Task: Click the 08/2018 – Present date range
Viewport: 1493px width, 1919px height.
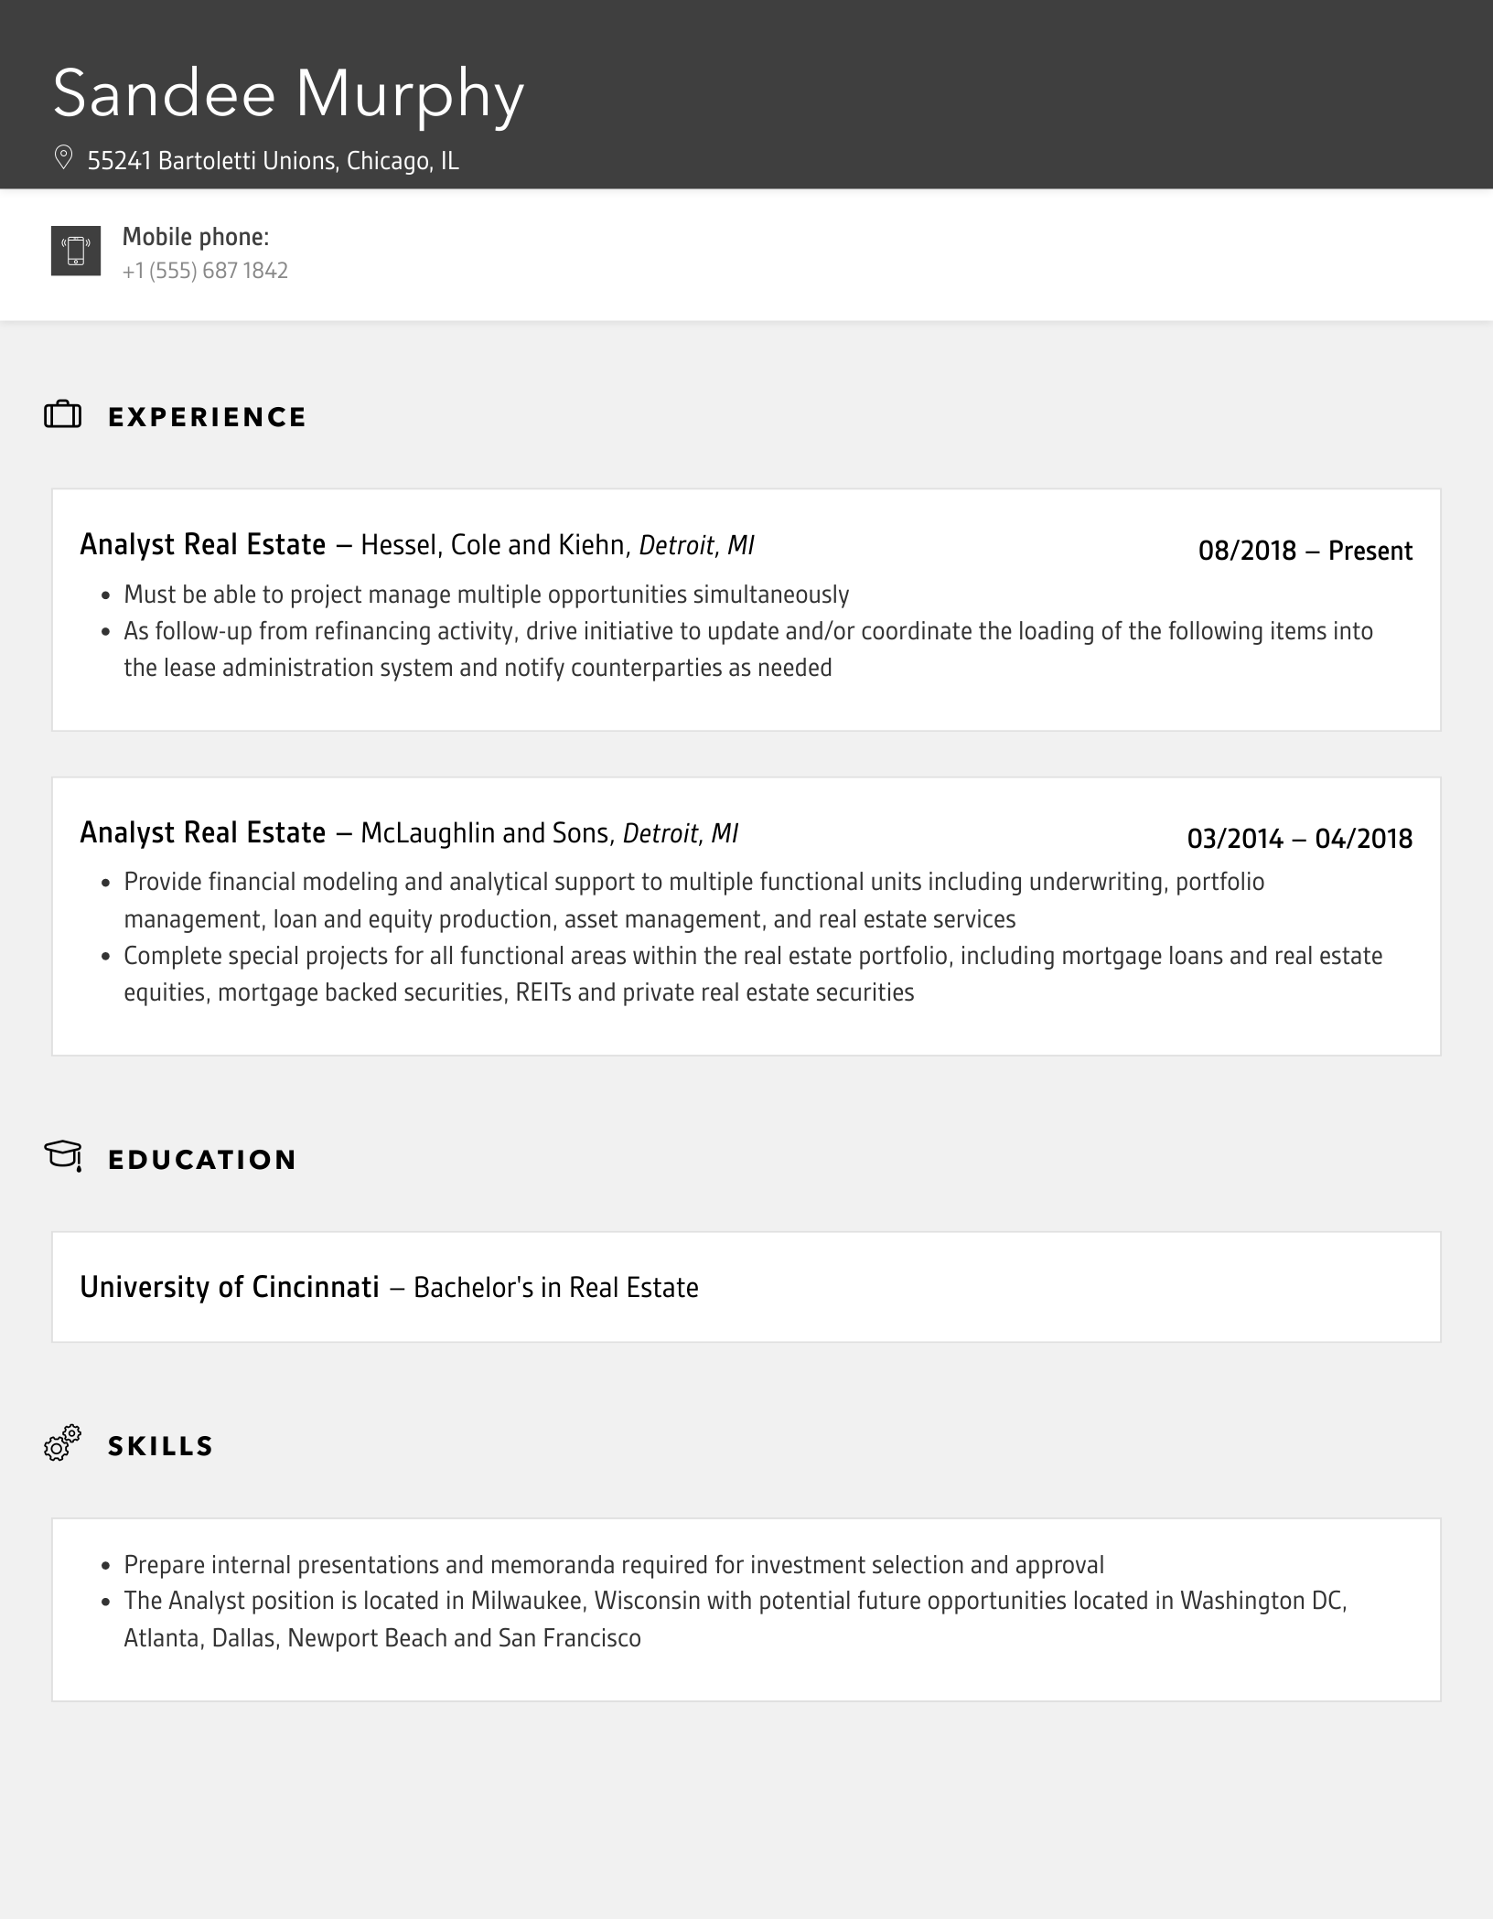Action: (x=1305, y=551)
